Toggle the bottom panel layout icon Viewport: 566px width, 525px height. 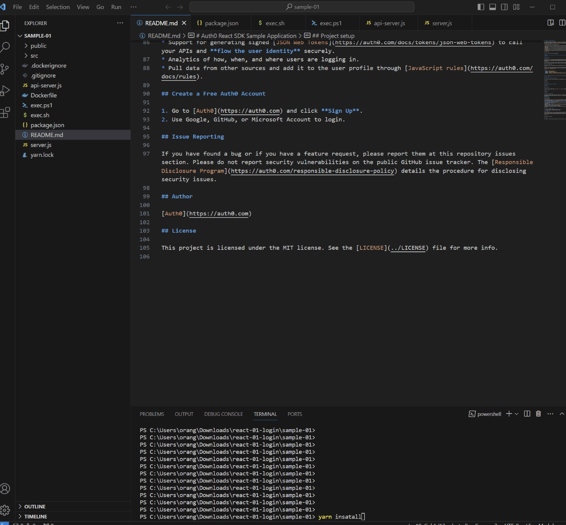click(492, 7)
